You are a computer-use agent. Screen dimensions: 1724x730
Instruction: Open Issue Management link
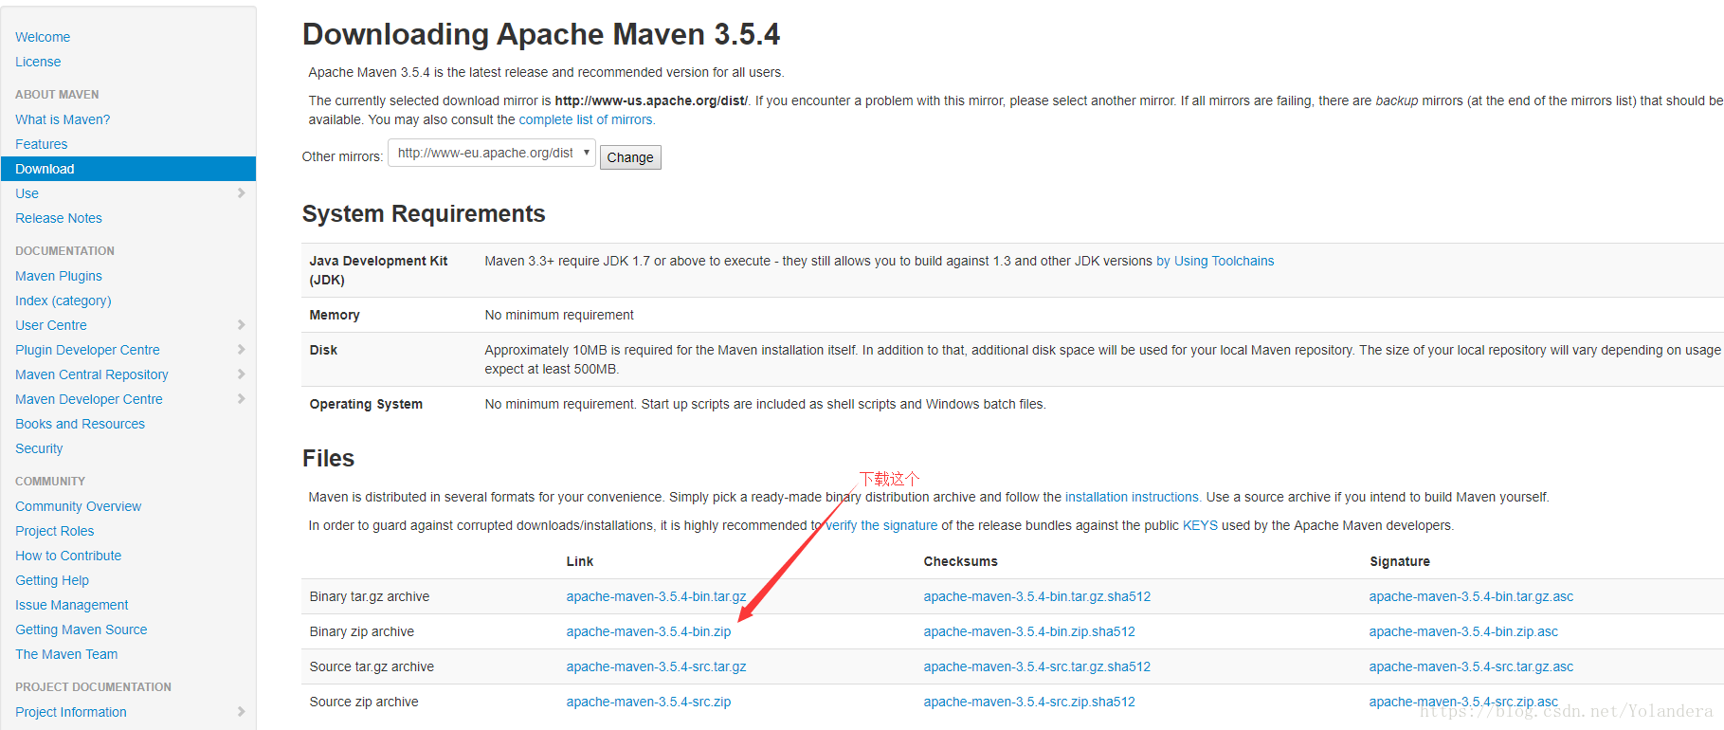click(x=72, y=605)
